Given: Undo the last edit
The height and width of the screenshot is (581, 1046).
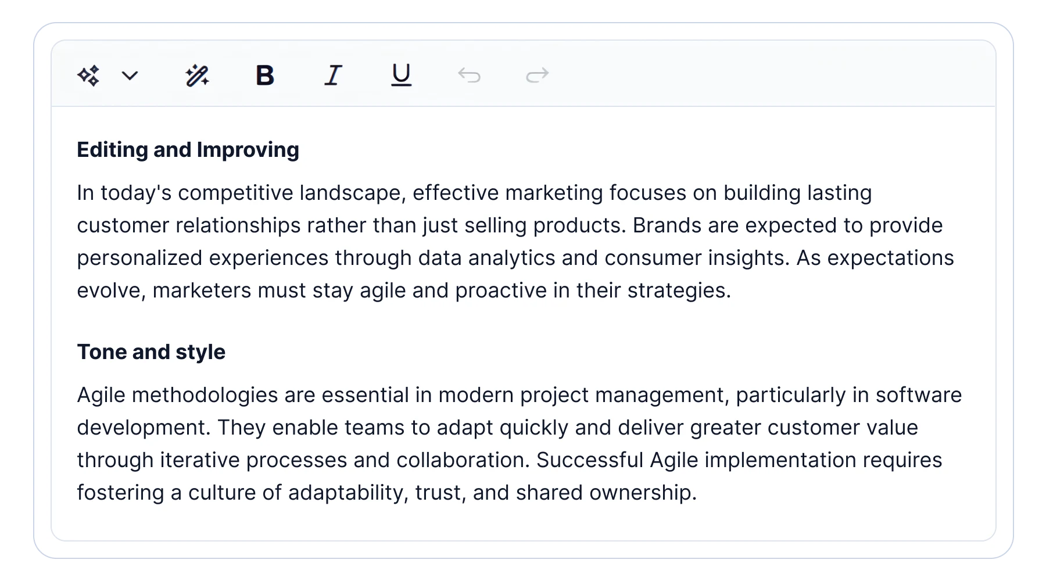Looking at the screenshot, I should pyautogui.click(x=470, y=75).
